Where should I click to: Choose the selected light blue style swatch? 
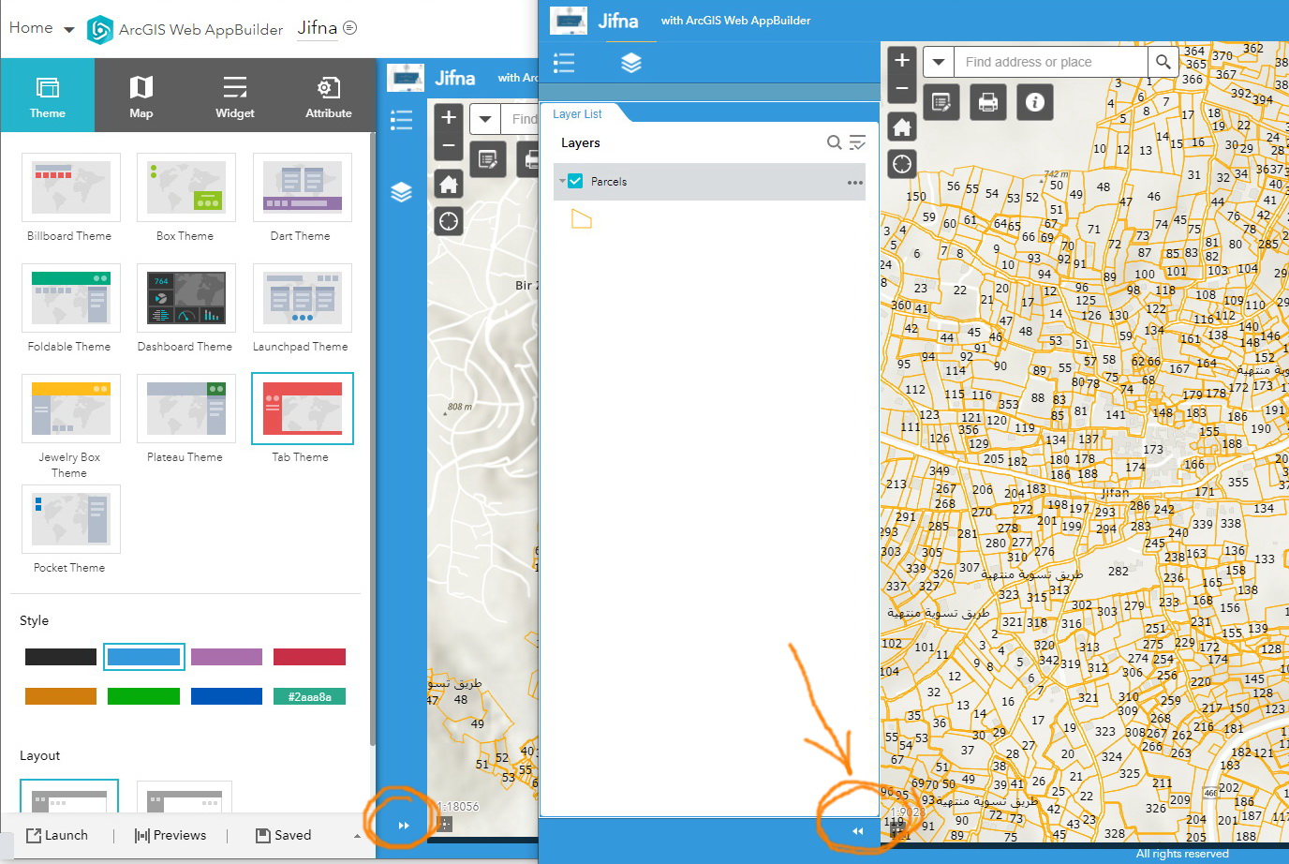(143, 657)
